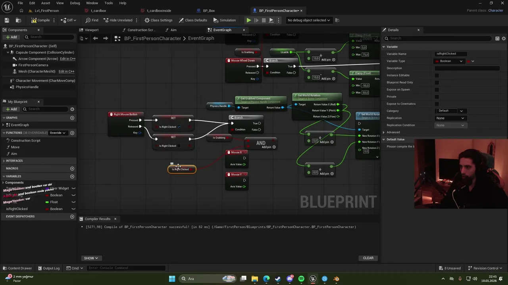Open My Blueprint settings gear
Image resolution: width=508 pixels, height=285 pixels.
click(72, 109)
